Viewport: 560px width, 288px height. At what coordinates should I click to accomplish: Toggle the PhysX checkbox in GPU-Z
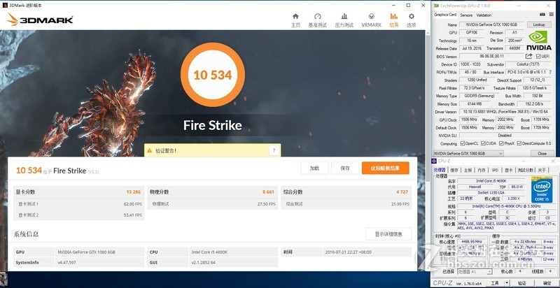tap(501, 143)
